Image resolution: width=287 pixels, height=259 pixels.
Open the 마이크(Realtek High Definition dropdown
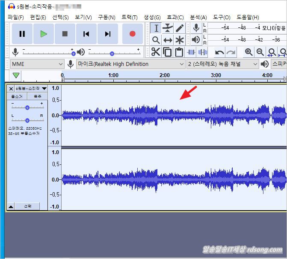[131, 64]
